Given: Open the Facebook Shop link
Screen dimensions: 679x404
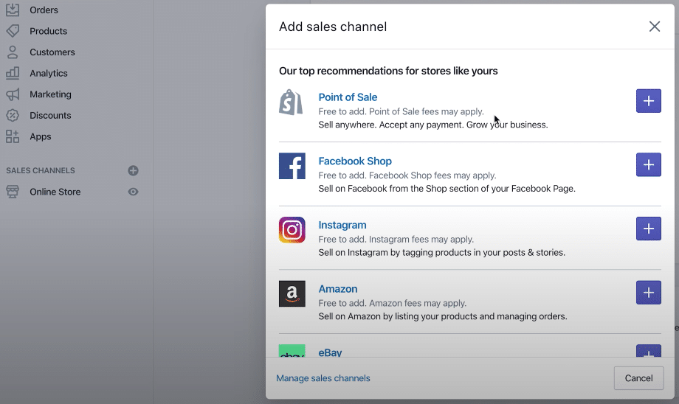Looking at the screenshot, I should coord(355,161).
